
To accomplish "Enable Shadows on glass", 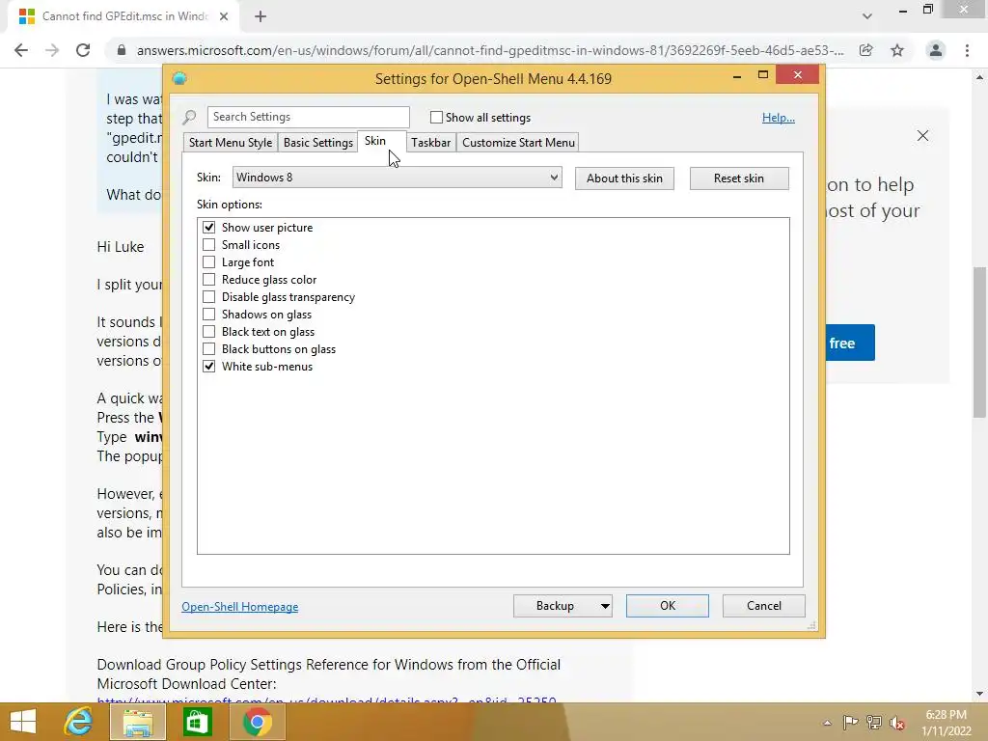I will 209,314.
